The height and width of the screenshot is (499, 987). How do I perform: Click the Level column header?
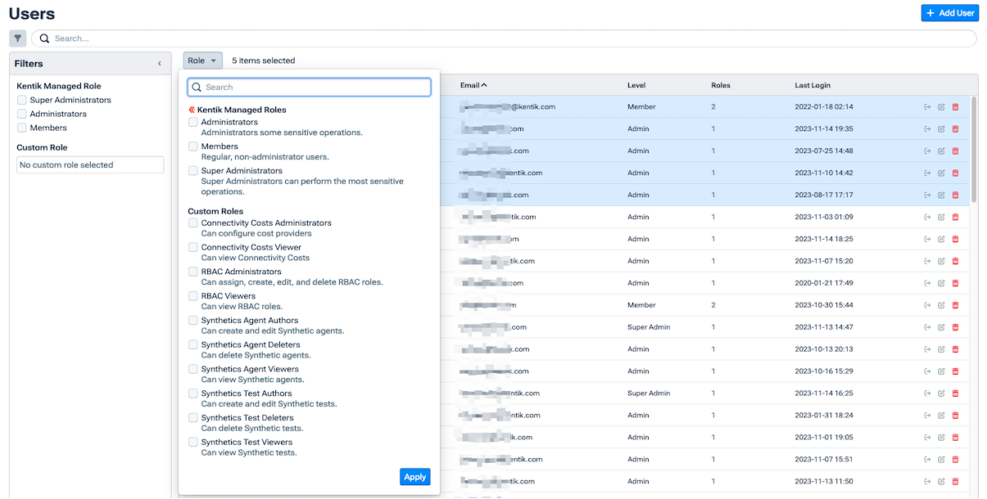coord(636,85)
